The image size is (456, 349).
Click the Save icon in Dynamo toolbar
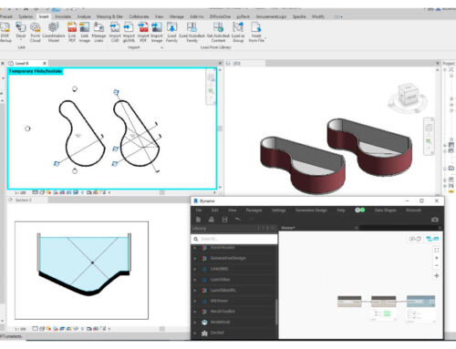coord(224,220)
